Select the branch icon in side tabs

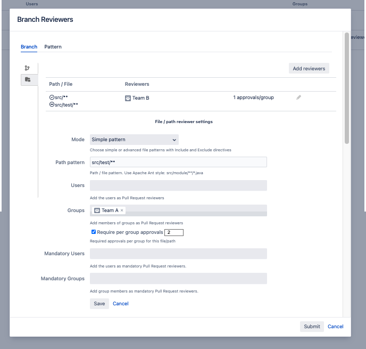[x=27, y=68]
